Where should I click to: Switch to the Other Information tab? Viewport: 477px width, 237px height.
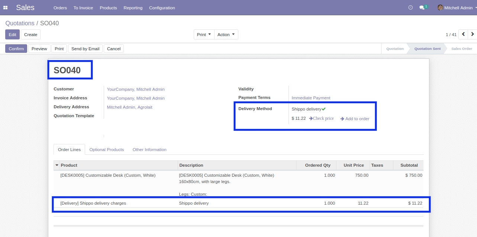pos(149,150)
